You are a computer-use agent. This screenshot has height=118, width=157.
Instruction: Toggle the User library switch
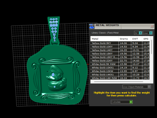(148, 33)
